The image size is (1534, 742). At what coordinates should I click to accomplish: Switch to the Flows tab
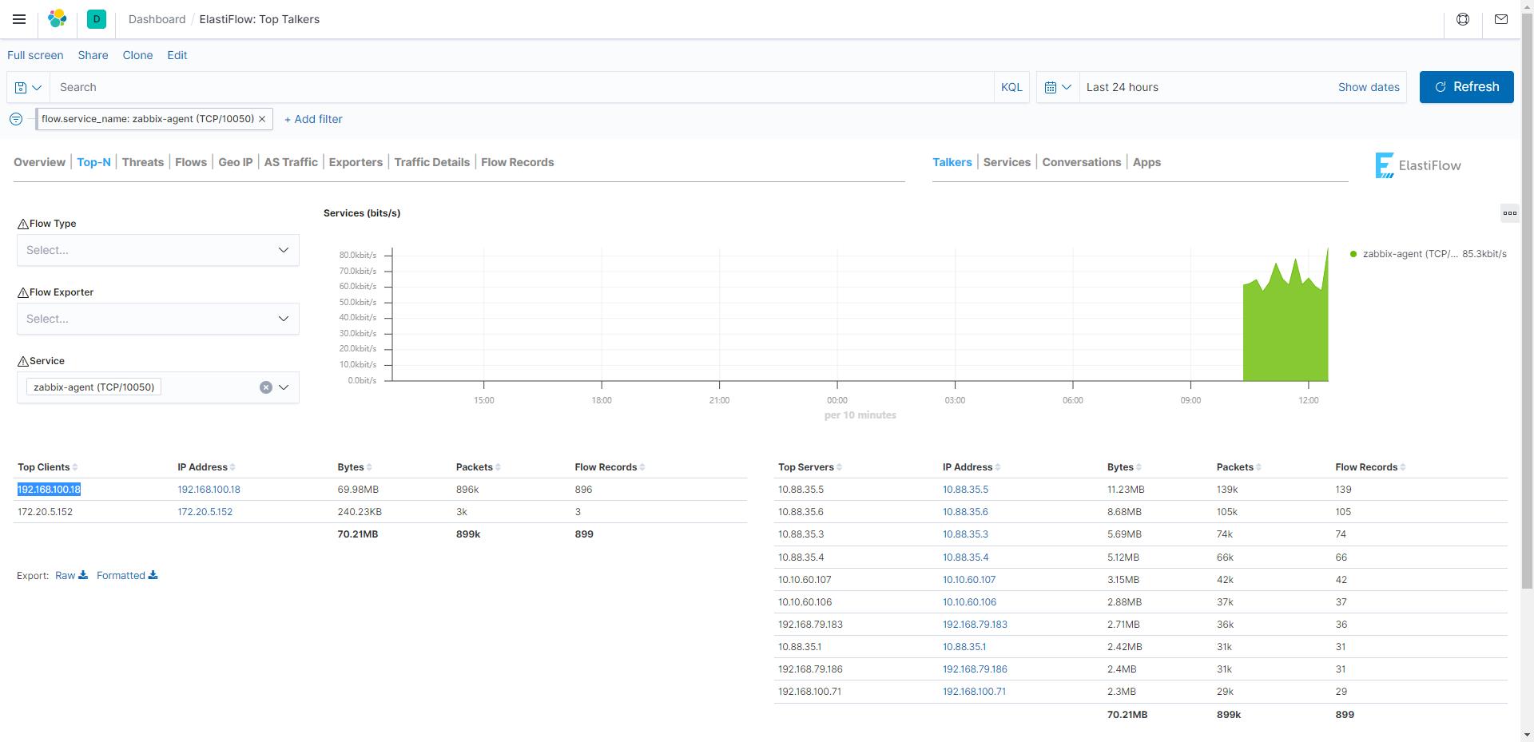[x=191, y=162]
